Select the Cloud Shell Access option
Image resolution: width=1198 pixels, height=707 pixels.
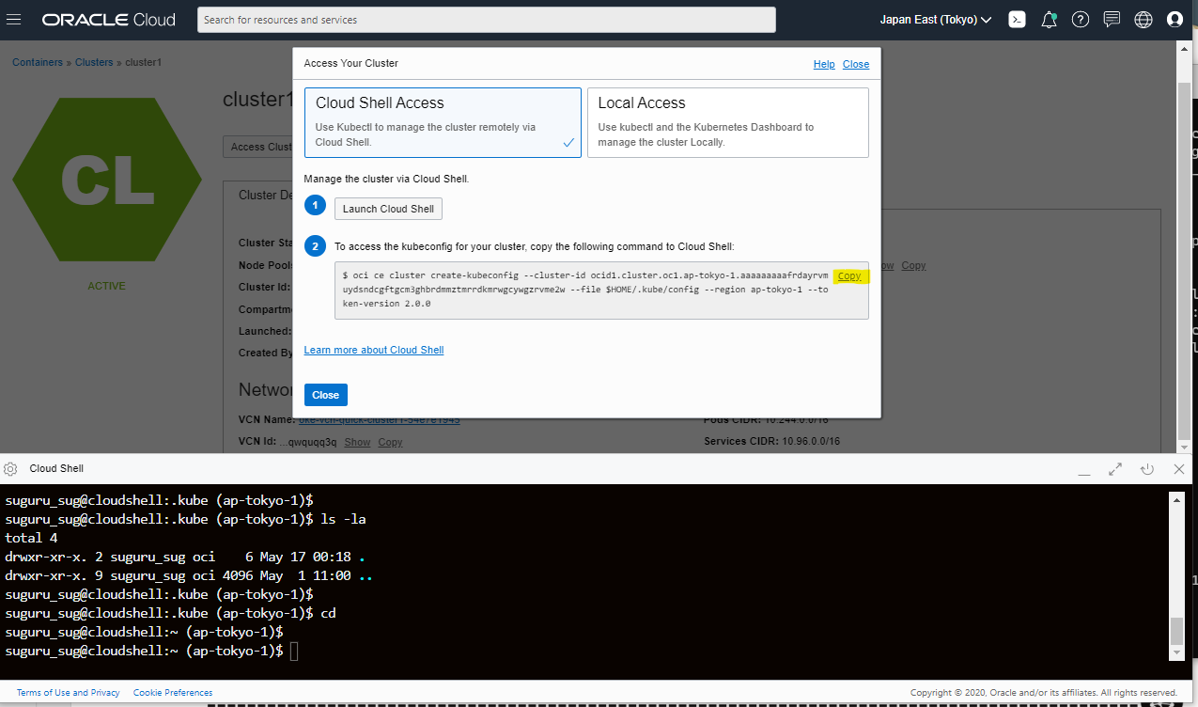pos(443,122)
